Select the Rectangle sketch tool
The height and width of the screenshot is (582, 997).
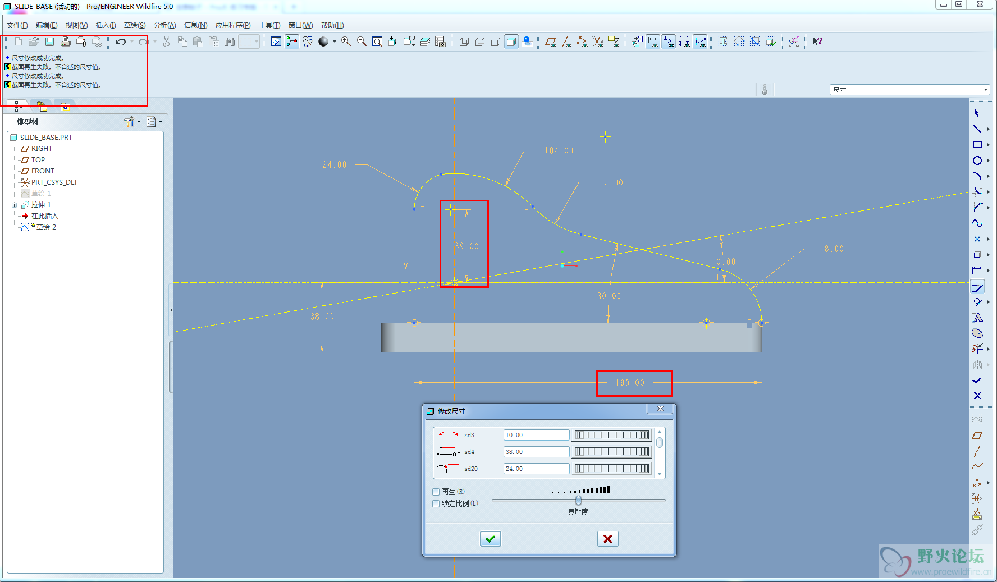(x=977, y=145)
